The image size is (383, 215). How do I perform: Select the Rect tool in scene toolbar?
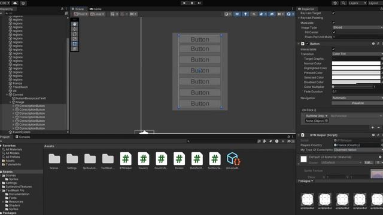75,44
